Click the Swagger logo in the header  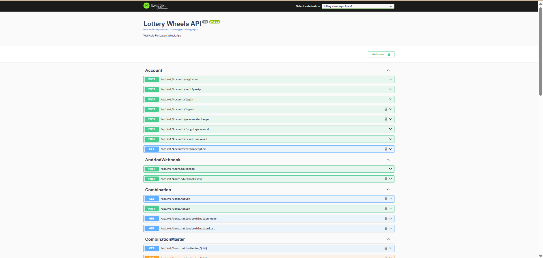pos(156,6)
